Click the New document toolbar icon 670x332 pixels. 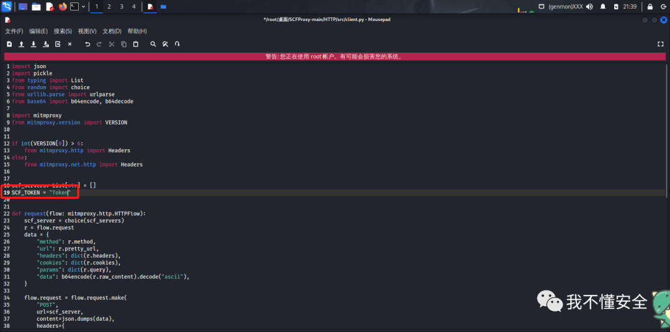click(9, 44)
